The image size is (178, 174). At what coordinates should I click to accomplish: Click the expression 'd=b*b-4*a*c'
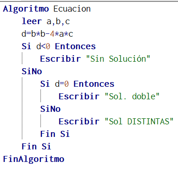(x=47, y=34)
